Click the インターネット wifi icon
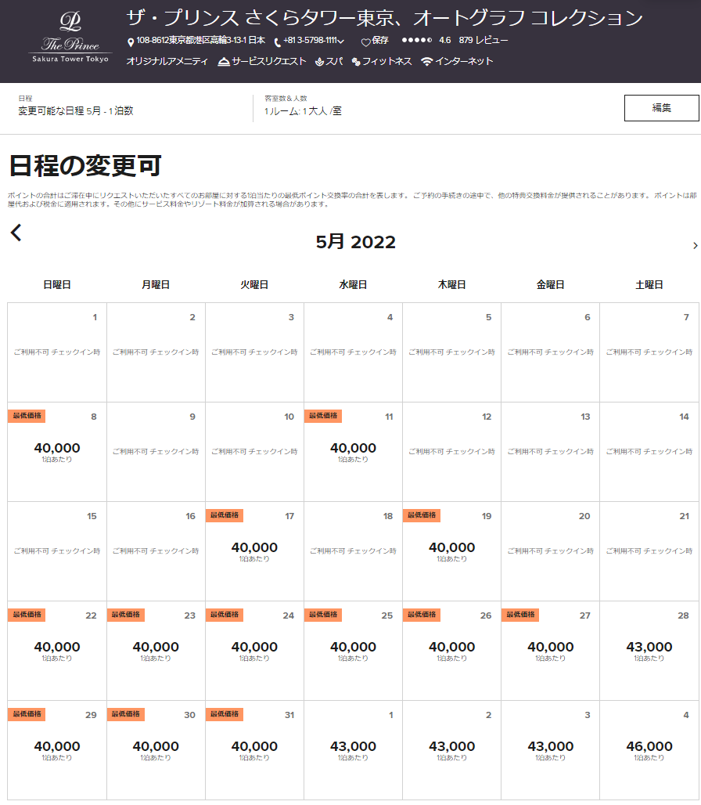Viewport: 701px width, 805px height. pyautogui.click(x=426, y=62)
